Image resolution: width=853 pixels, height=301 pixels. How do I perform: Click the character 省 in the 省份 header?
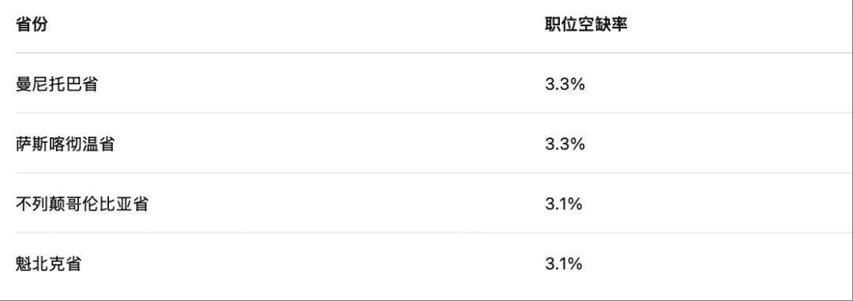click(24, 25)
